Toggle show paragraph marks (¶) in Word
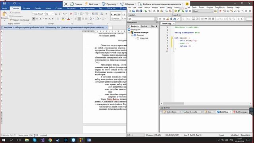The width and height of the screenshot is (254, 143). (106, 14)
